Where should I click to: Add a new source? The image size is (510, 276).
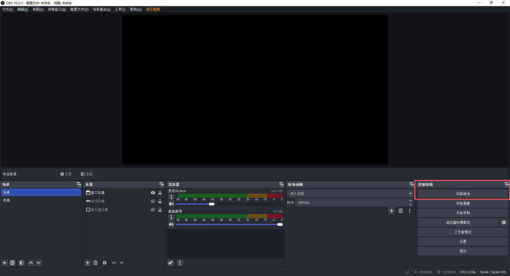click(x=88, y=263)
